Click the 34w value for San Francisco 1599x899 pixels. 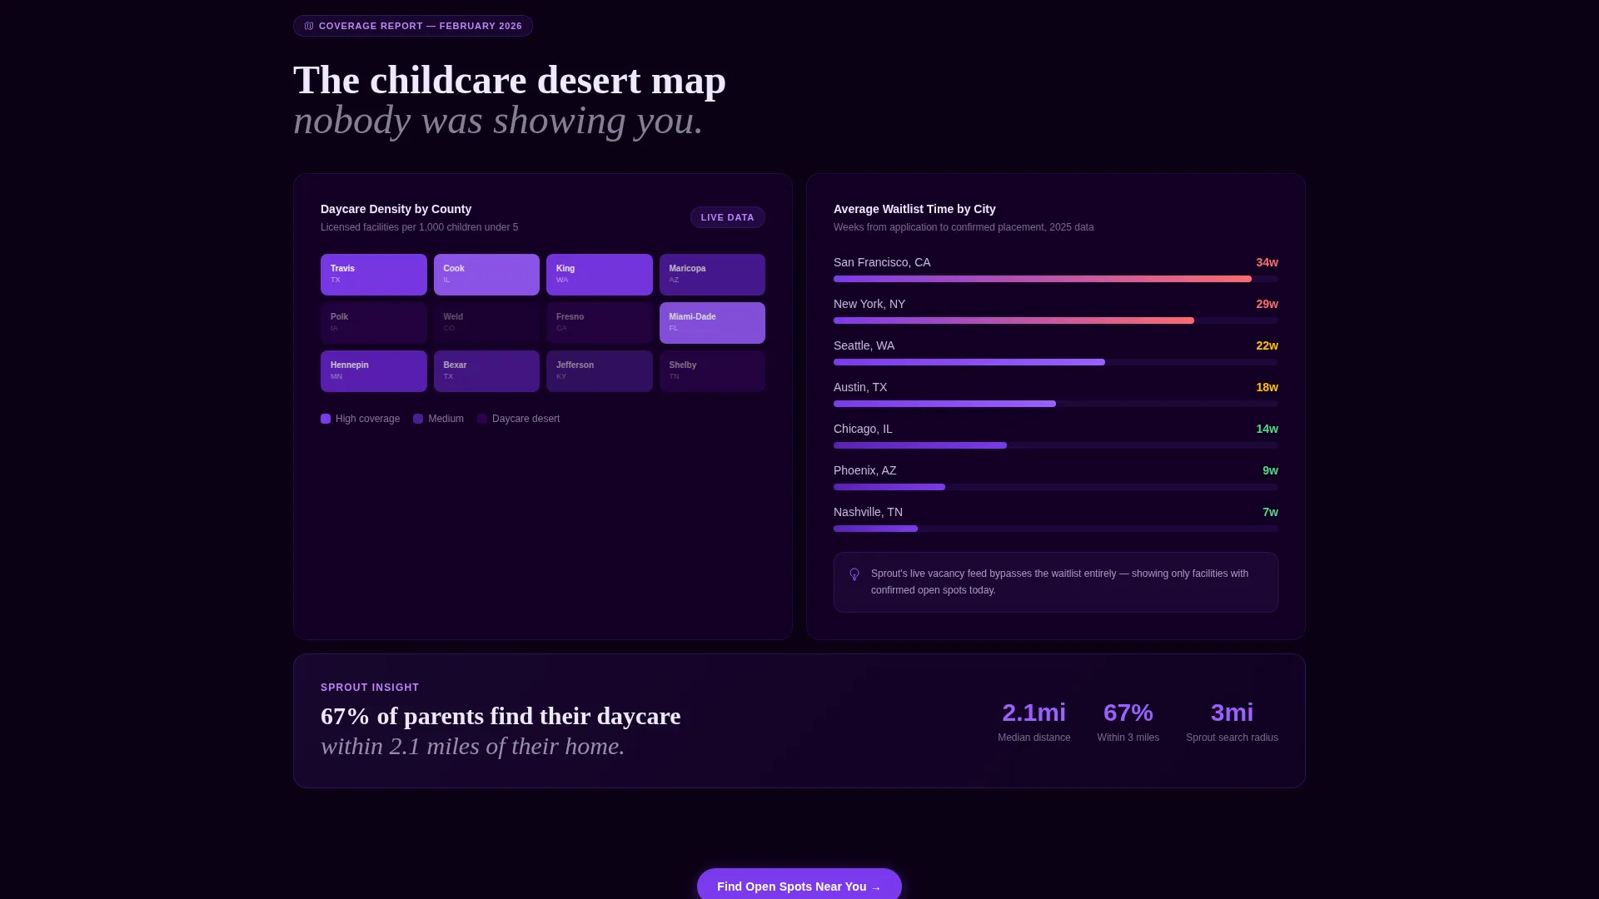pos(1267,262)
